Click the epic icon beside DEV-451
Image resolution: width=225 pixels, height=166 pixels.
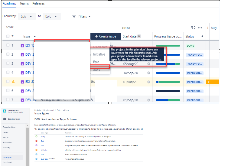[x=22, y=100]
